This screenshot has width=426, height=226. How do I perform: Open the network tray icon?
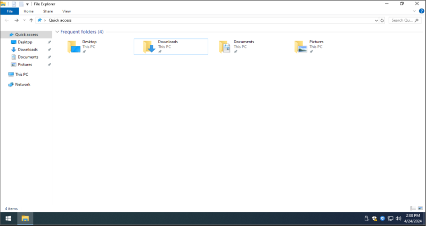coord(390,219)
